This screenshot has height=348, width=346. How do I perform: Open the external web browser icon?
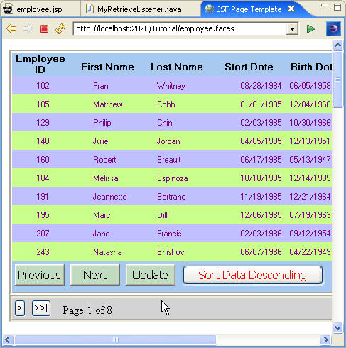pyautogui.click(x=333, y=29)
